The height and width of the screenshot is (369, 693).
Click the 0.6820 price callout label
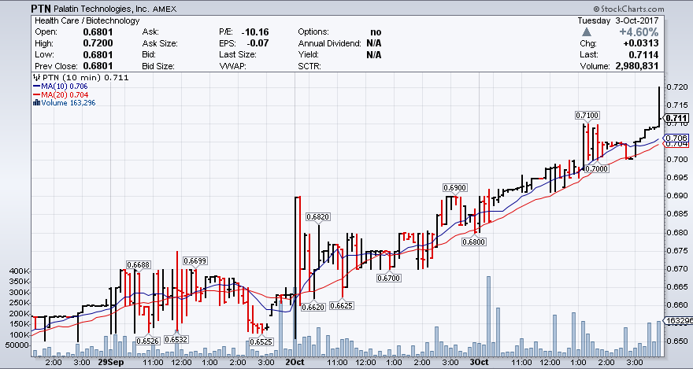pyautogui.click(x=317, y=216)
